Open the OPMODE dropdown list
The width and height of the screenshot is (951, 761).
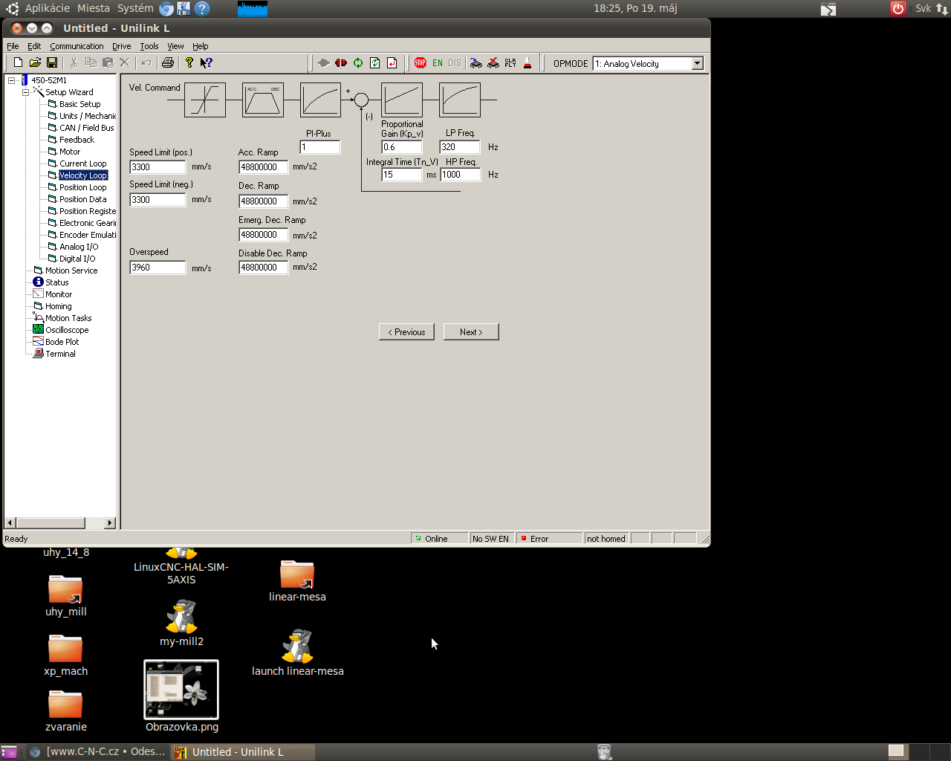(697, 64)
